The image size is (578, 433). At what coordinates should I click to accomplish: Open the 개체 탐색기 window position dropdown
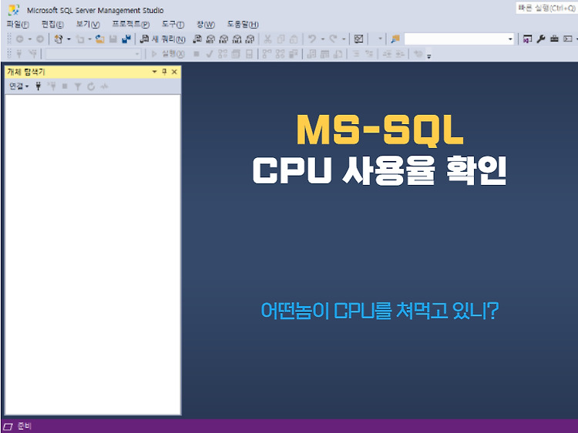pos(154,72)
